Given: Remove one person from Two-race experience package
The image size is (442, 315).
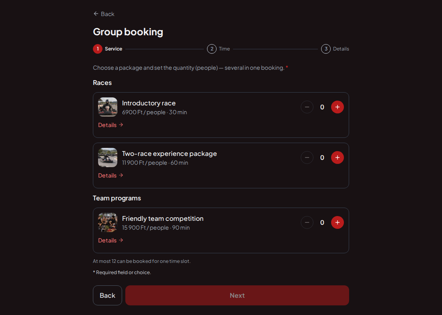Looking at the screenshot, I should (307, 157).
